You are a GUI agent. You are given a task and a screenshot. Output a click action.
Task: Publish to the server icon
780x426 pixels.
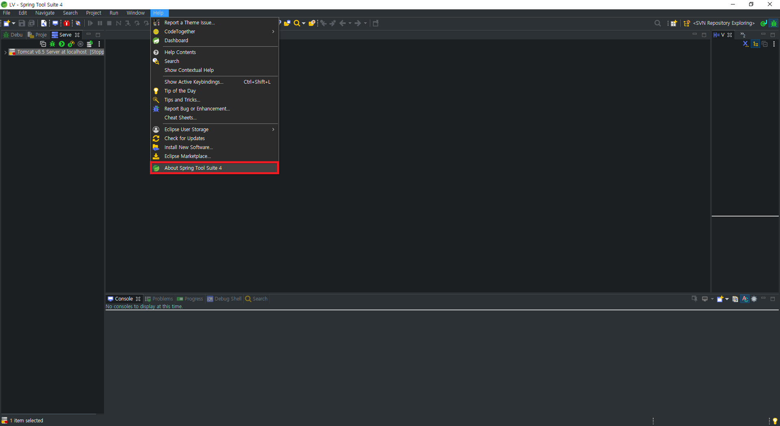pyautogui.click(x=90, y=44)
